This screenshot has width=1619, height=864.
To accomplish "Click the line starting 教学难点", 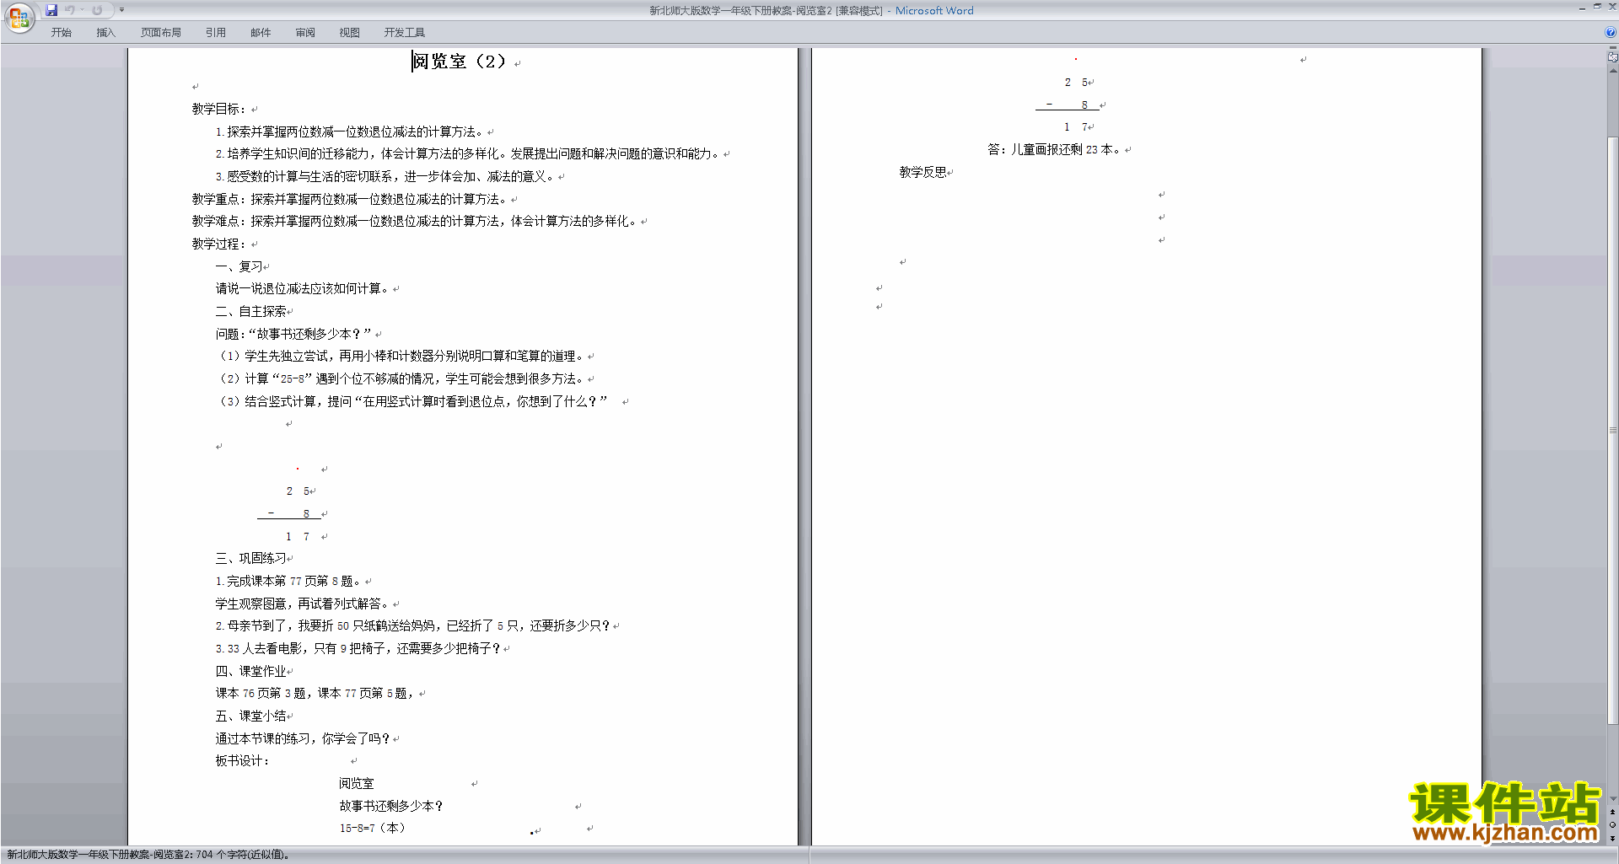I will pos(415,221).
